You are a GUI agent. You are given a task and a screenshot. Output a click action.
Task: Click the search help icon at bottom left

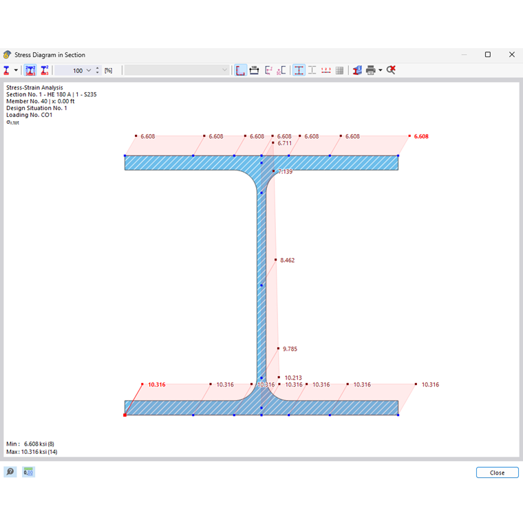tap(10, 472)
